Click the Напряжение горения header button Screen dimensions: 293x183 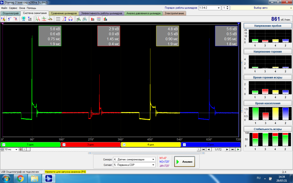[x=268, y=51]
